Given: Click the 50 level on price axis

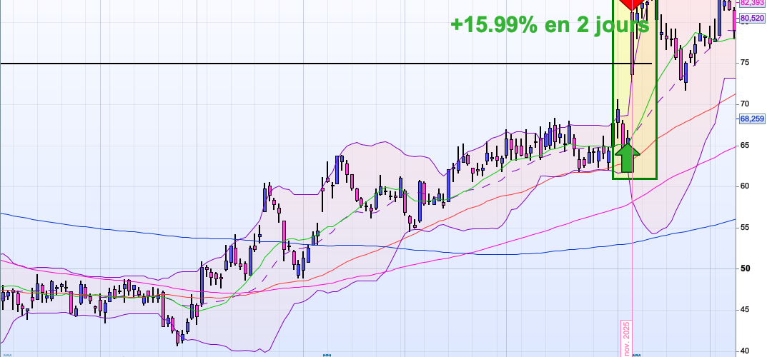Looking at the screenshot, I should tap(744, 268).
